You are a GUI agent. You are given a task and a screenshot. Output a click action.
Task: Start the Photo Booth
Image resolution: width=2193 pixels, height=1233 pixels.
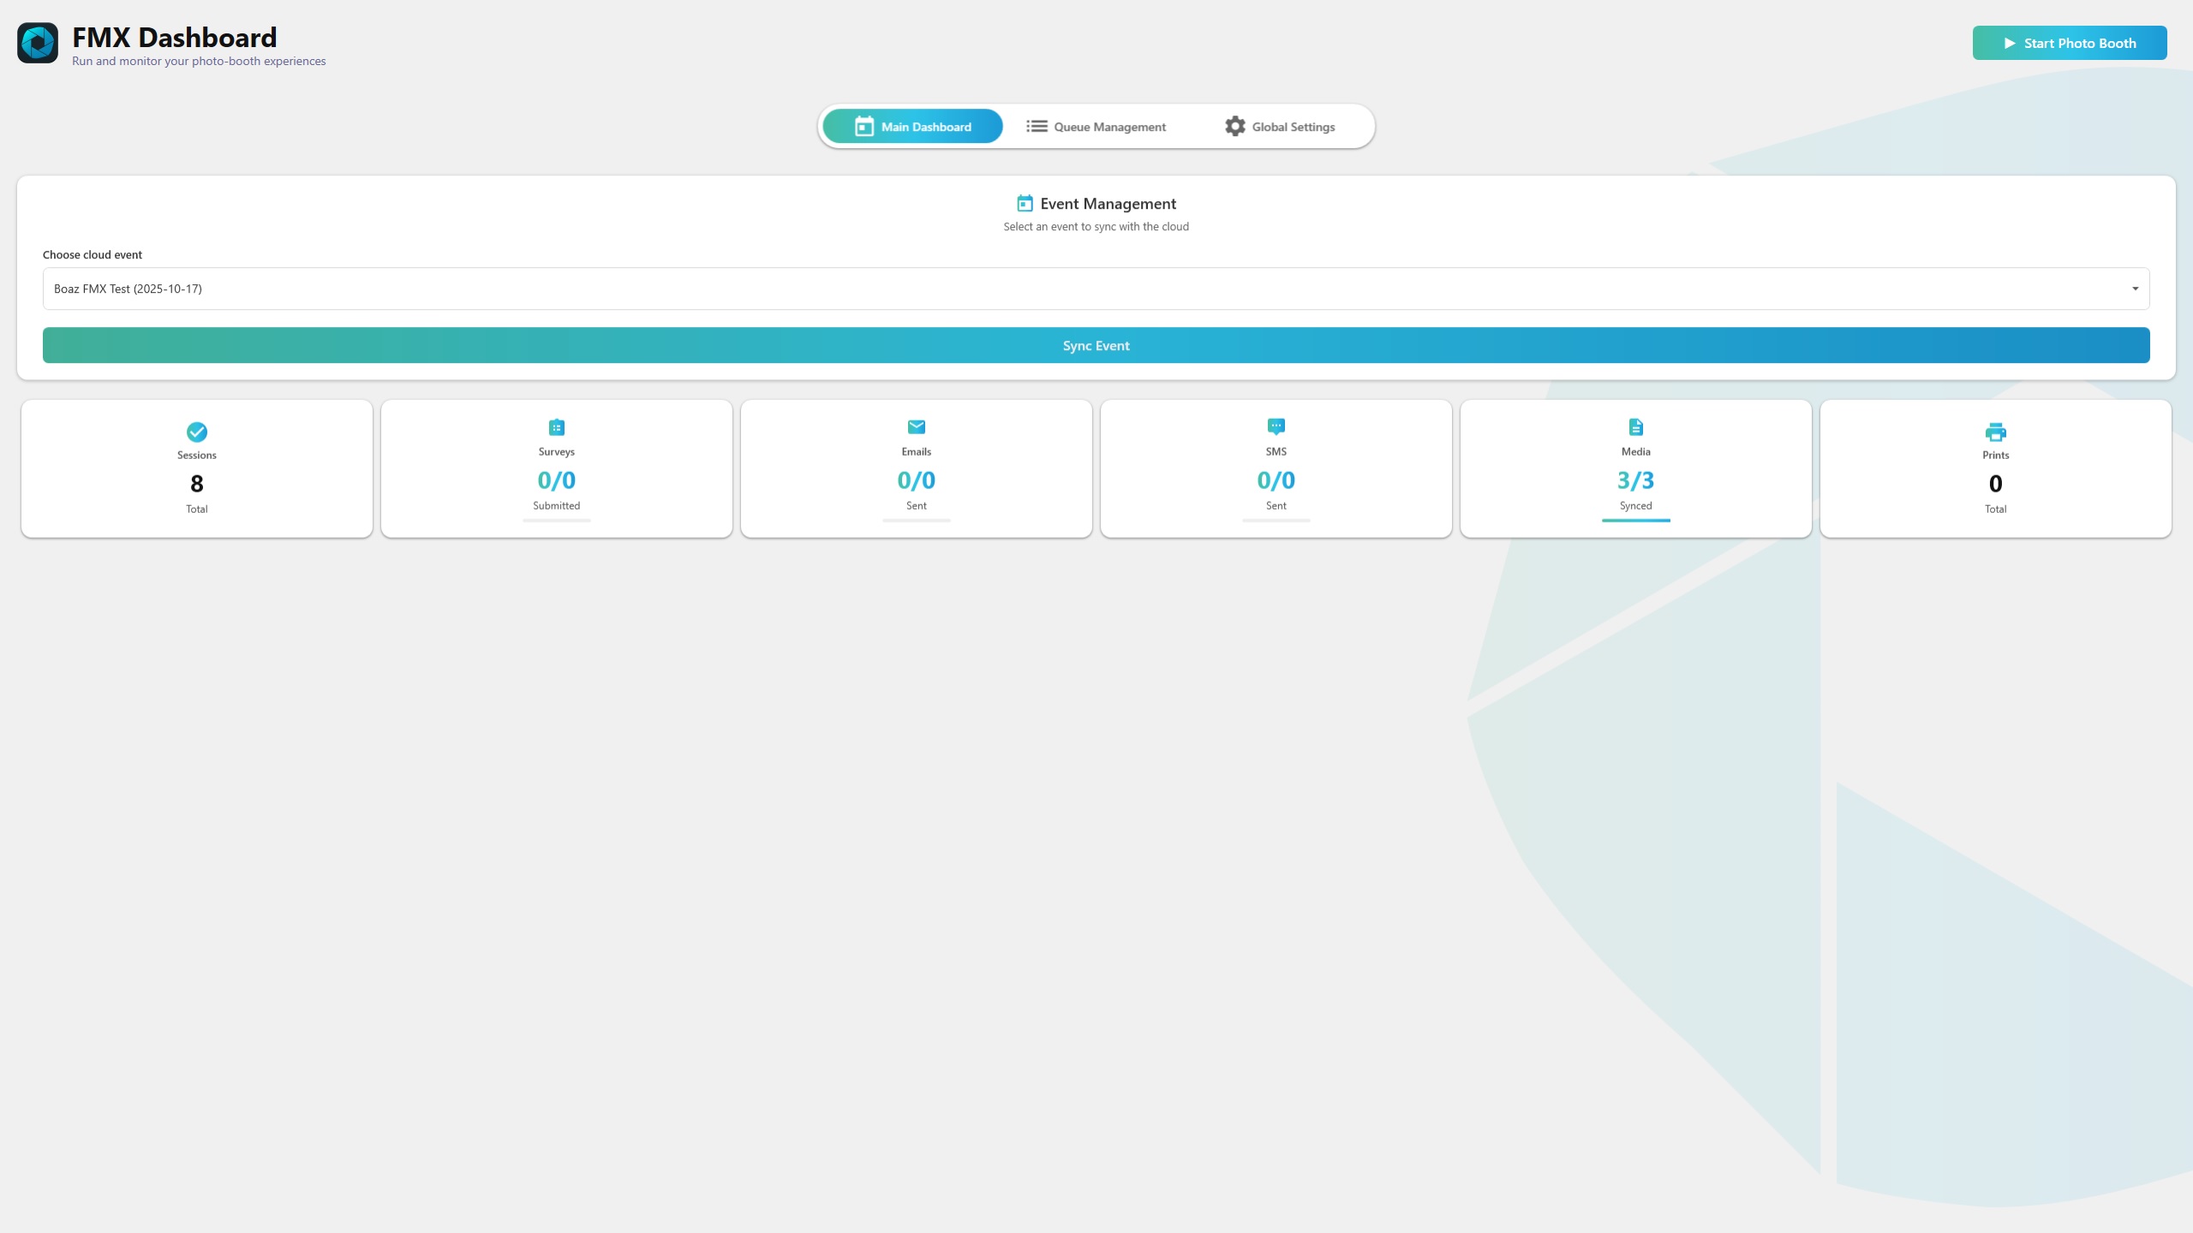2069,43
